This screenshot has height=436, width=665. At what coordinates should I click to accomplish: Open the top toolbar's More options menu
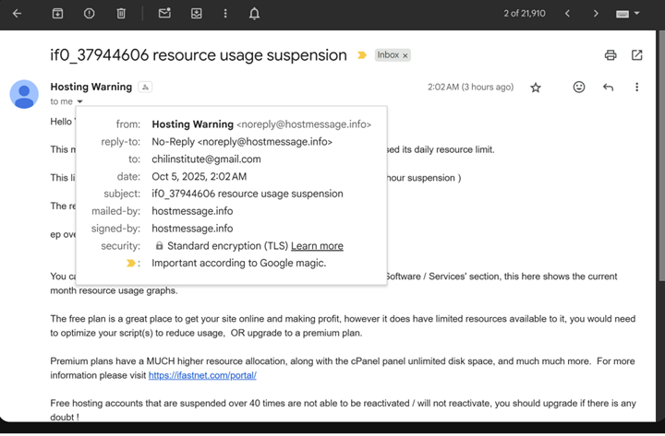click(225, 14)
